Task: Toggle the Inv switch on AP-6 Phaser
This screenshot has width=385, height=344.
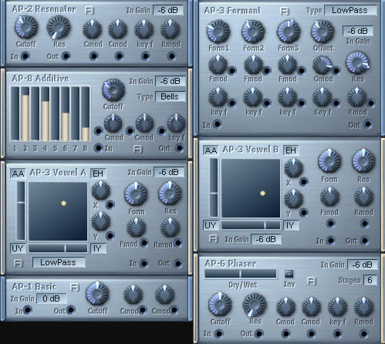Action: pos(289,274)
